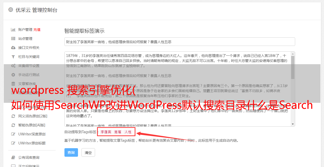Open 文章暂存库 menu item
The width and height of the screenshot is (324, 167).
[27, 84]
